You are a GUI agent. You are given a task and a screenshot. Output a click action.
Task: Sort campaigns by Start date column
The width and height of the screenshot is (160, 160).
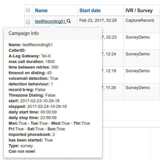[90, 11]
